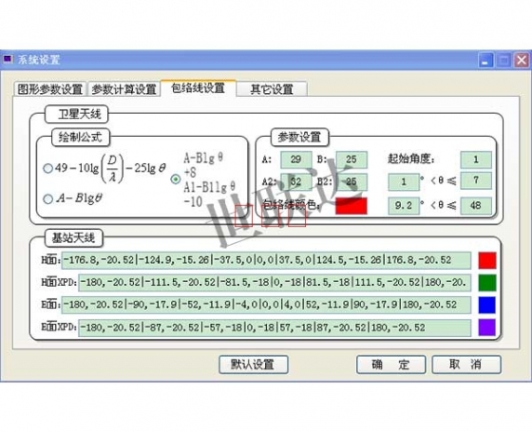Edit the E面 envelope points field
Screen dimensions: 532x432
pos(266,305)
